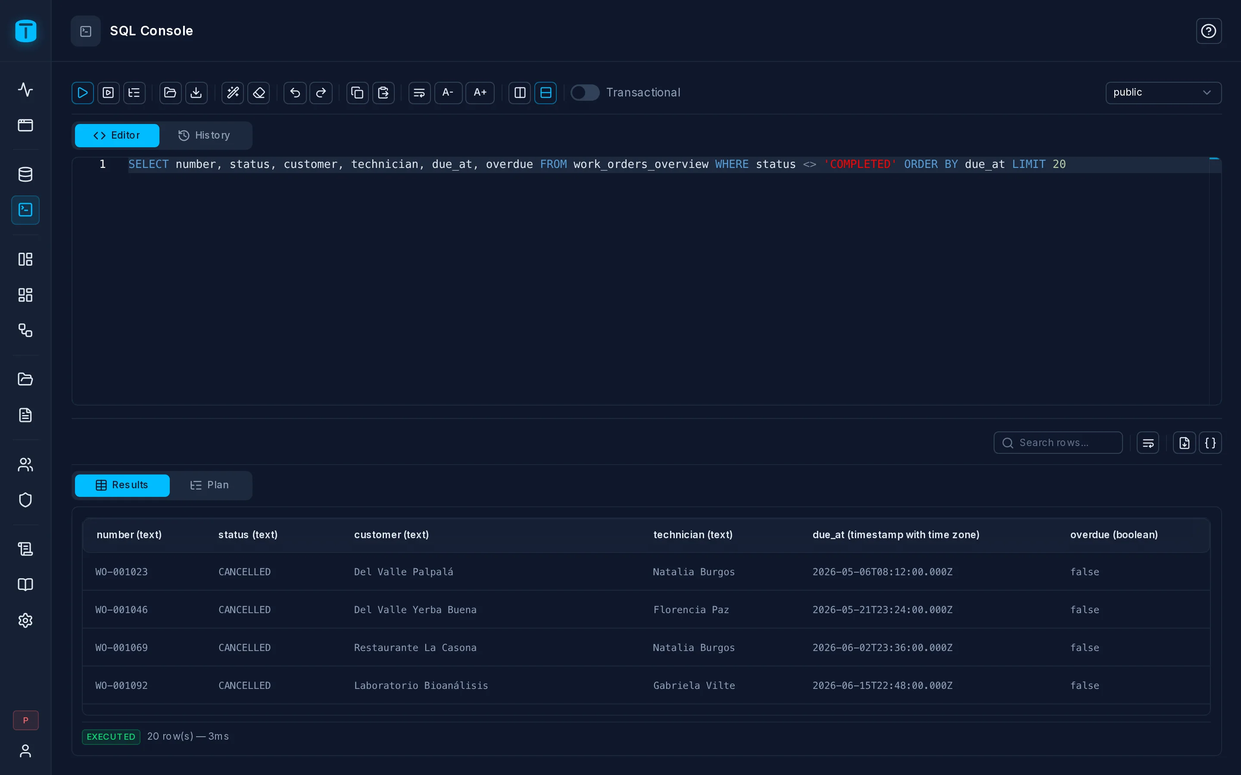Select the stacked horizontal split layout
This screenshot has height=775, width=1241.
[546, 93]
